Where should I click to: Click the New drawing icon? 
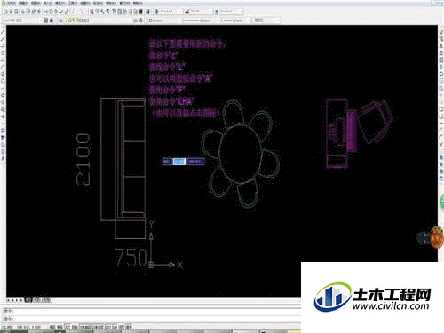5,12
